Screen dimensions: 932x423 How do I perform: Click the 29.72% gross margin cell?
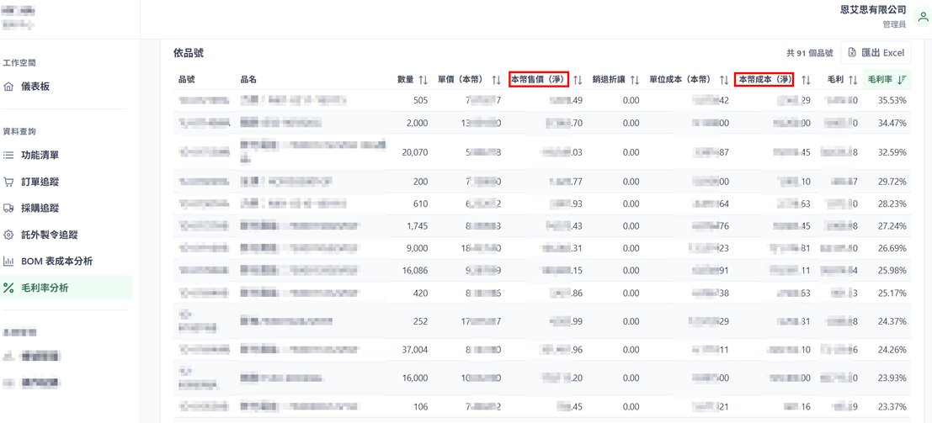[x=892, y=181]
